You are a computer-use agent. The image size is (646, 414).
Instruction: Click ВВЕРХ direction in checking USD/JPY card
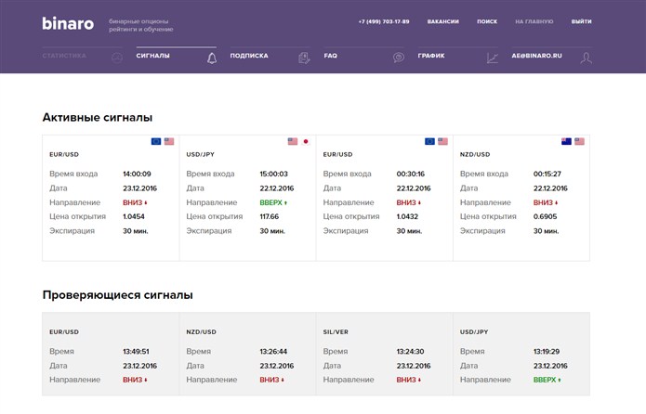(547, 380)
